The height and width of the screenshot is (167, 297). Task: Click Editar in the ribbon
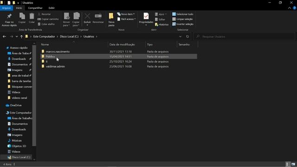click(x=160, y=19)
